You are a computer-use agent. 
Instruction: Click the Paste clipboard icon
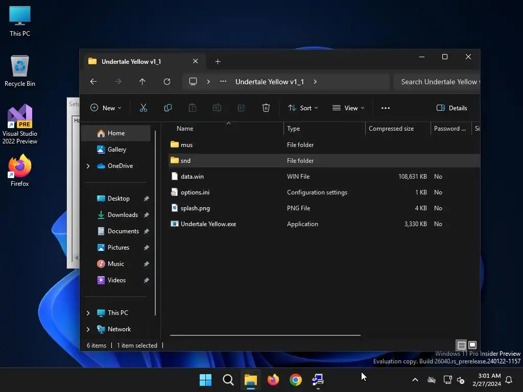pyautogui.click(x=193, y=108)
